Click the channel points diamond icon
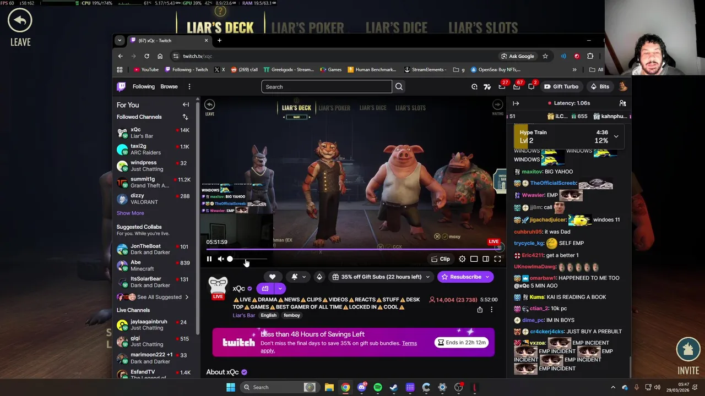Screen dimensions: 705x396 pos(319,277)
